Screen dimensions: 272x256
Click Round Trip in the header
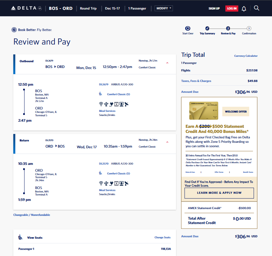coord(88,8)
